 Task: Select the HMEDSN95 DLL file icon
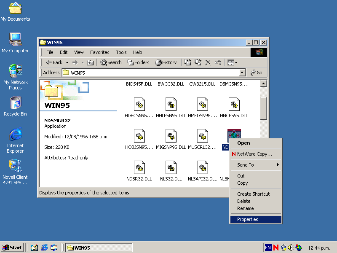tap(203, 104)
